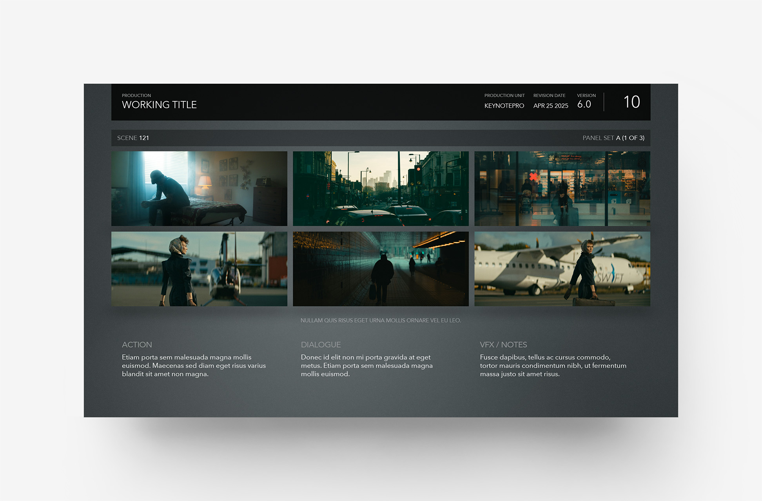Click the ACTION paragraph starting Etiam porta
The height and width of the screenshot is (501, 762).
(194, 366)
